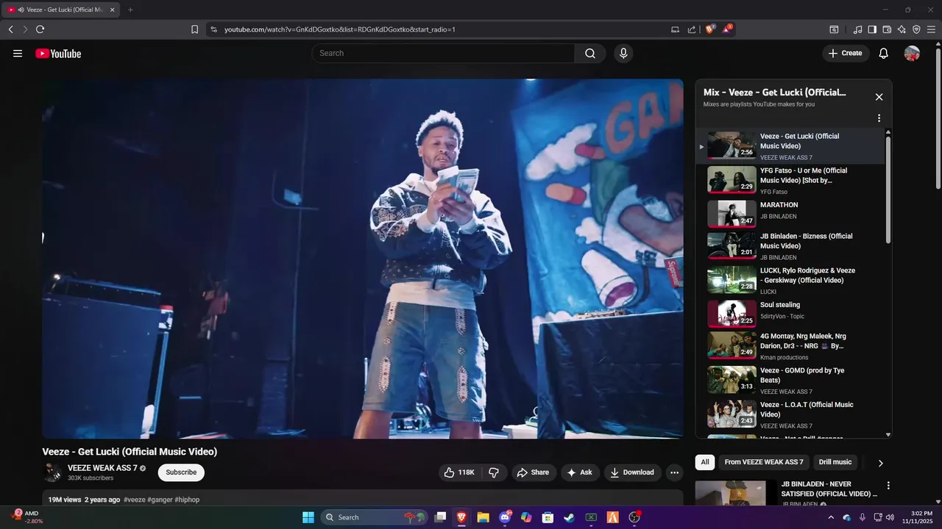
Task: Show more filter chips with the right arrow
Action: tap(880, 463)
